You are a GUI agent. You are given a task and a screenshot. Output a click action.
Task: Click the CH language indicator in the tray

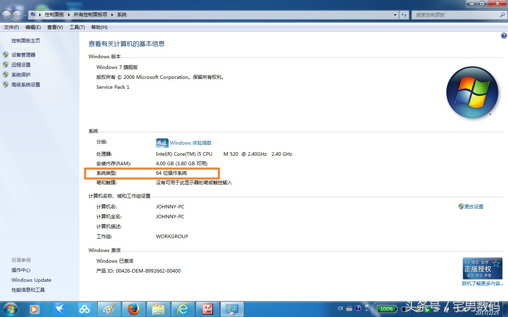(340, 309)
